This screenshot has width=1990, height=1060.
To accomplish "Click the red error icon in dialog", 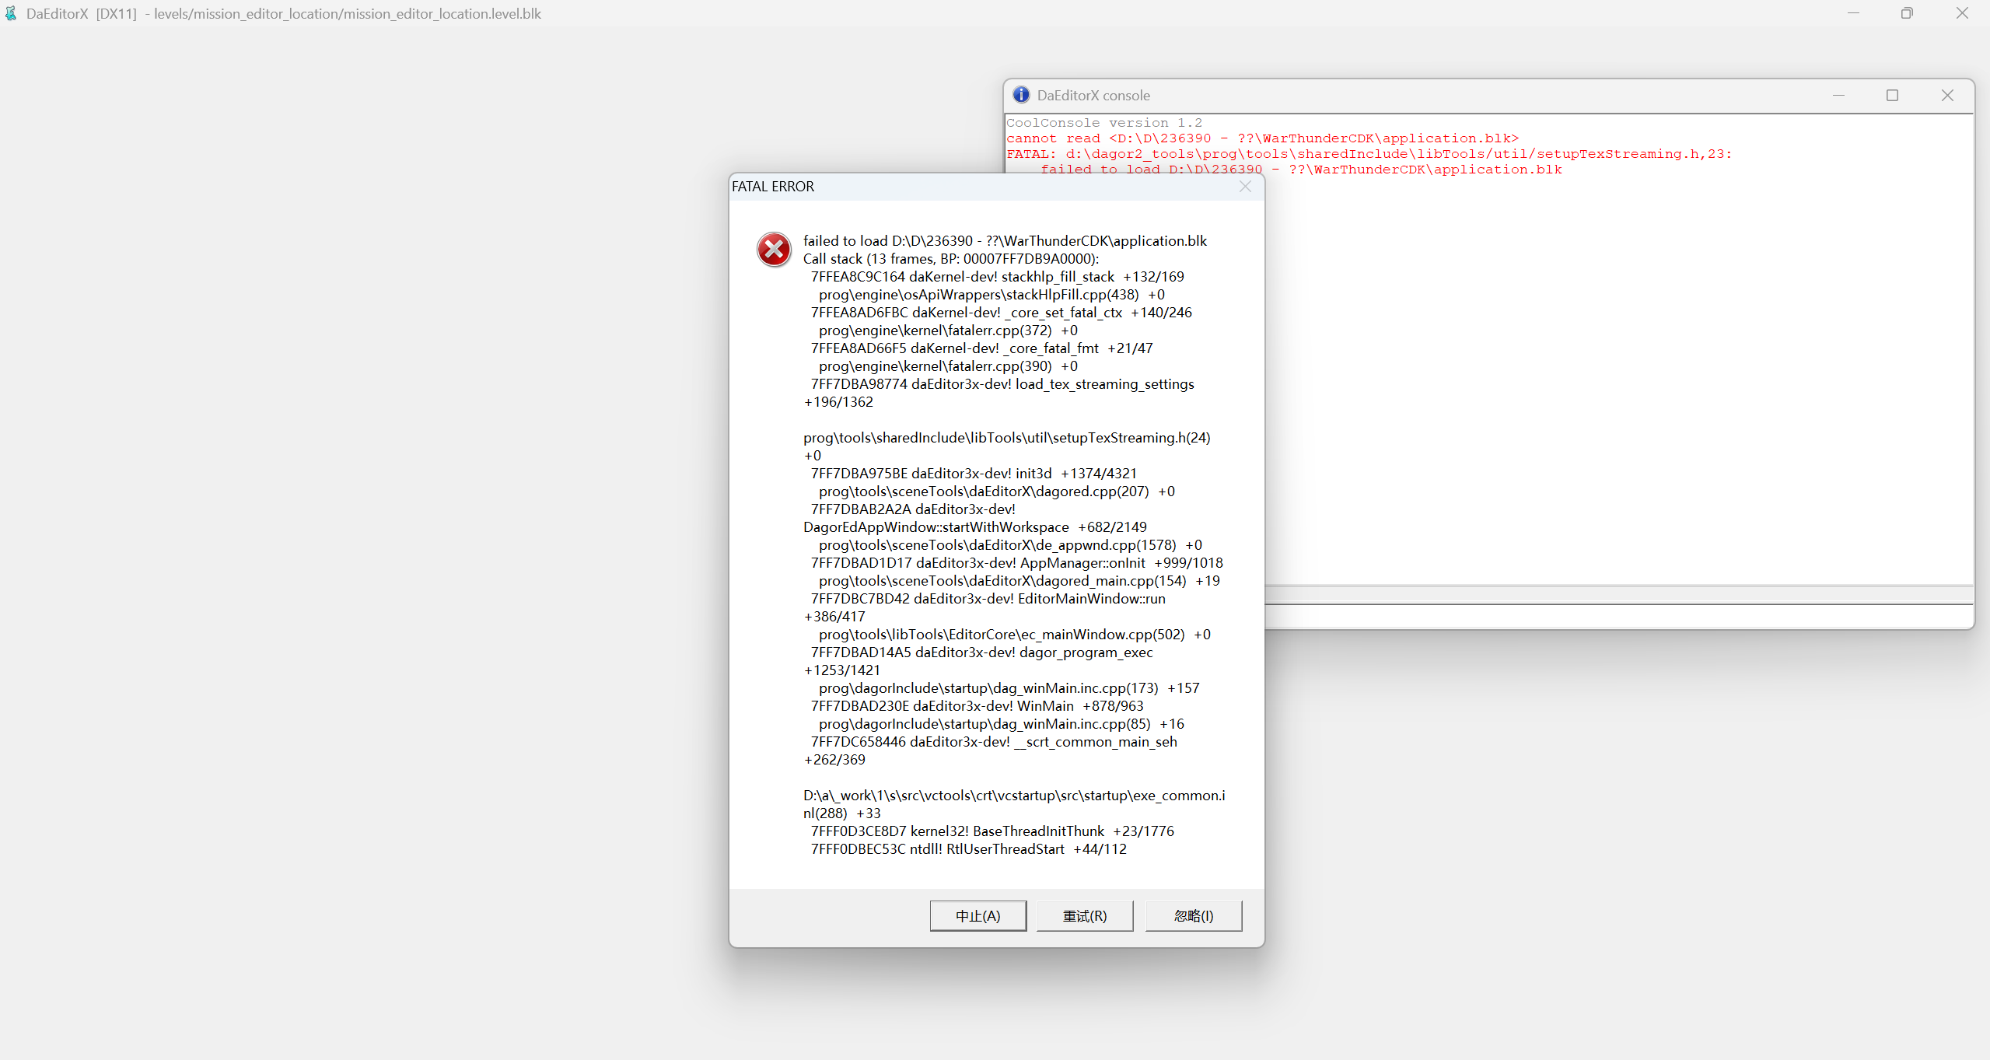I will 774,250.
